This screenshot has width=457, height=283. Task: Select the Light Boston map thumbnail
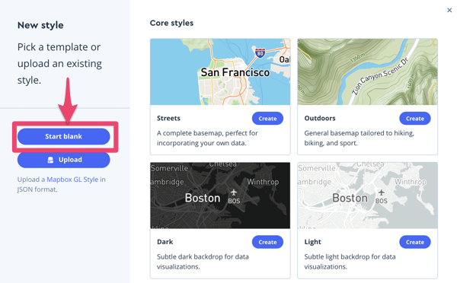click(368, 196)
